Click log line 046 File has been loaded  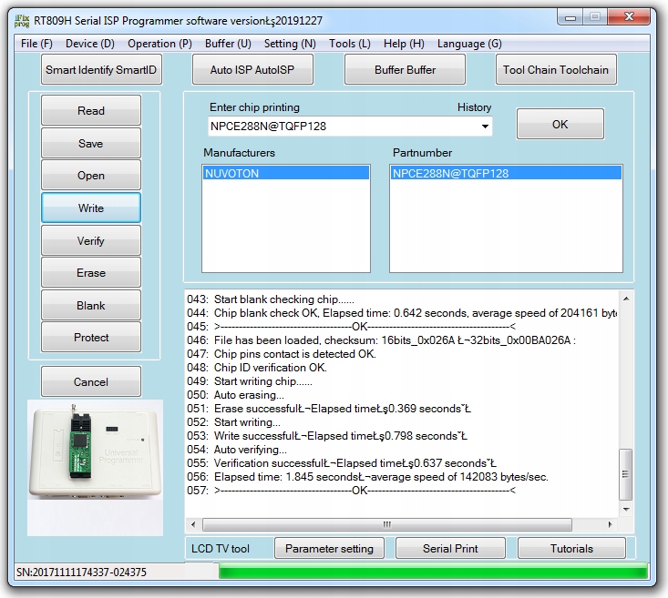[x=381, y=340]
